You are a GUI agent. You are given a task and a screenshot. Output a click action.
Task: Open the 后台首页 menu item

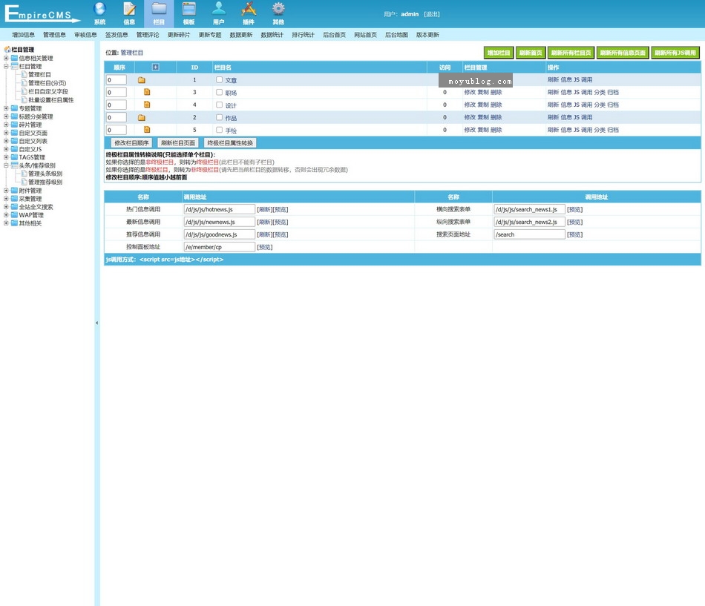coord(334,35)
